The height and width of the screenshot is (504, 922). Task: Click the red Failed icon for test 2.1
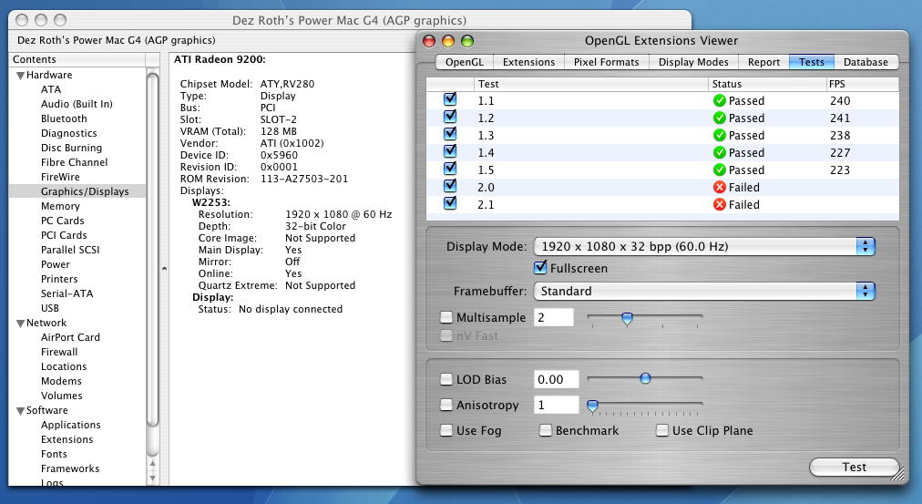719,205
